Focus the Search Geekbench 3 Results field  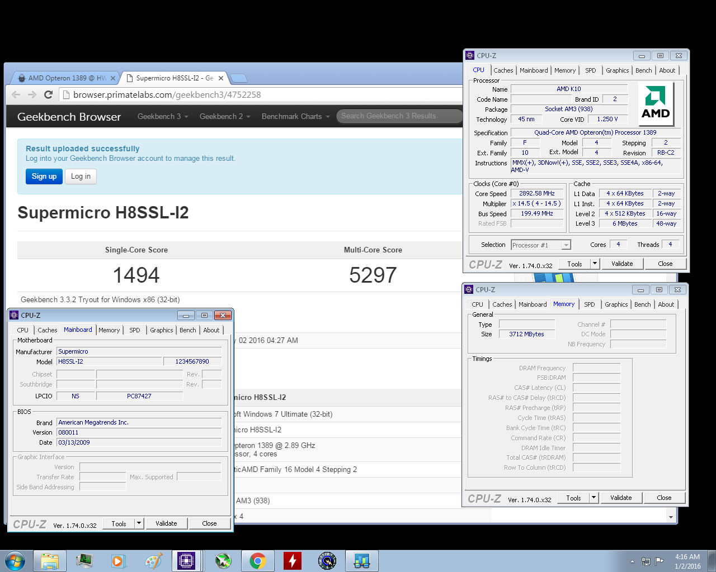coord(399,116)
